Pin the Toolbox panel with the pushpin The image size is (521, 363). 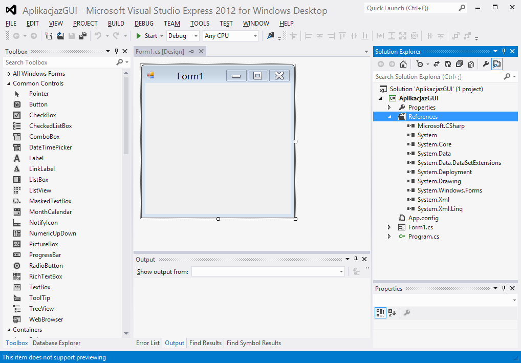pos(116,51)
